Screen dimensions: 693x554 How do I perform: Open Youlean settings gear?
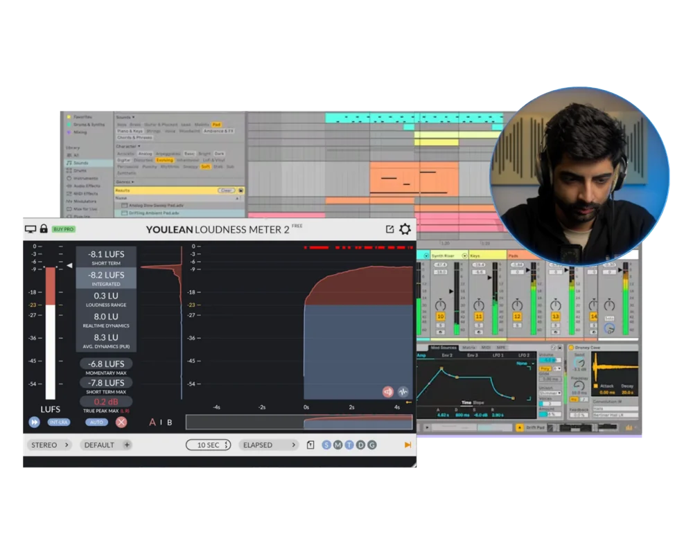[405, 229]
